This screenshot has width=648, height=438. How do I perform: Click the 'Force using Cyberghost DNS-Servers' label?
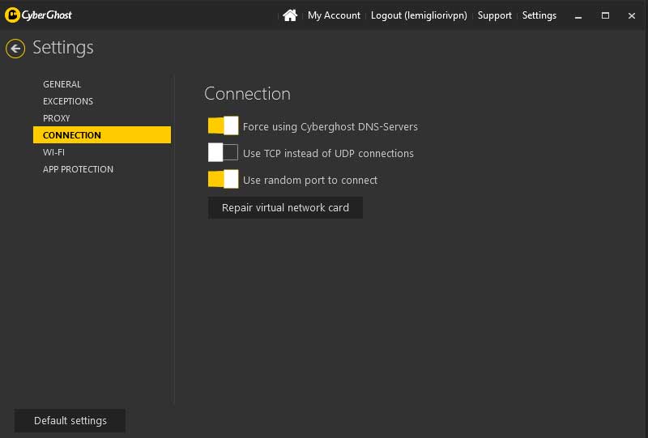point(330,126)
